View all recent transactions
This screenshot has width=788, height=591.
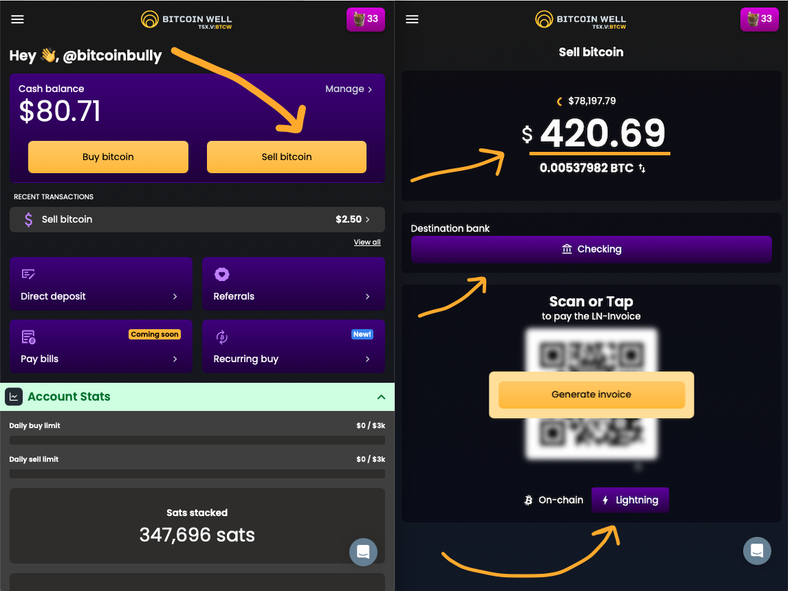point(367,242)
